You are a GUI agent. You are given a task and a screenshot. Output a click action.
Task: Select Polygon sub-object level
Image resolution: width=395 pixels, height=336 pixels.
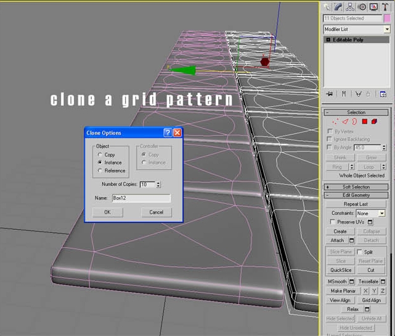pos(365,122)
